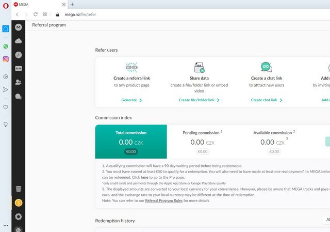Click the €0.00 badge under Total commission
The width and height of the screenshot is (330, 232).
pos(131,151)
